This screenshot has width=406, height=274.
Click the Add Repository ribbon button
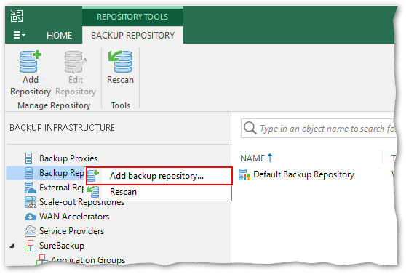pos(31,73)
